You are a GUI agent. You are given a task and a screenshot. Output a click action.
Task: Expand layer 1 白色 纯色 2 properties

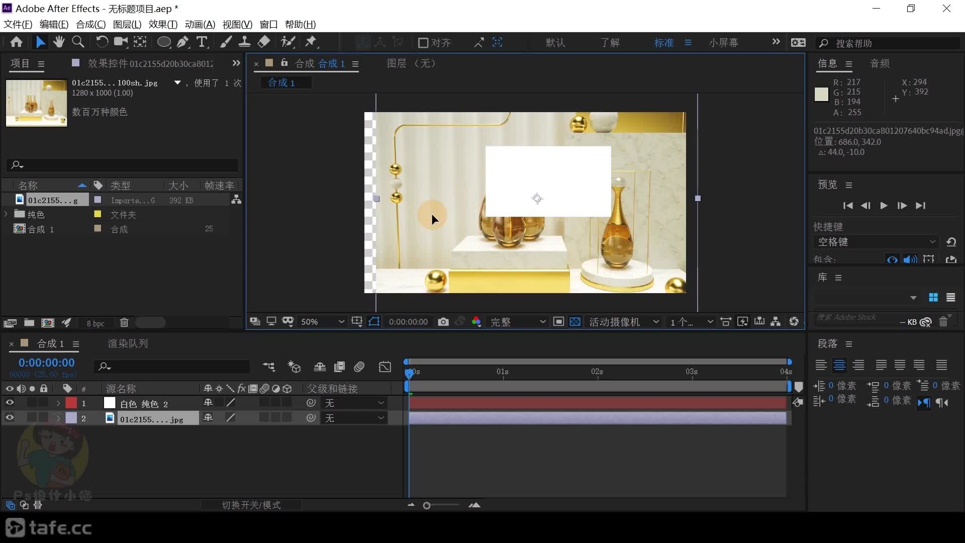click(x=58, y=403)
